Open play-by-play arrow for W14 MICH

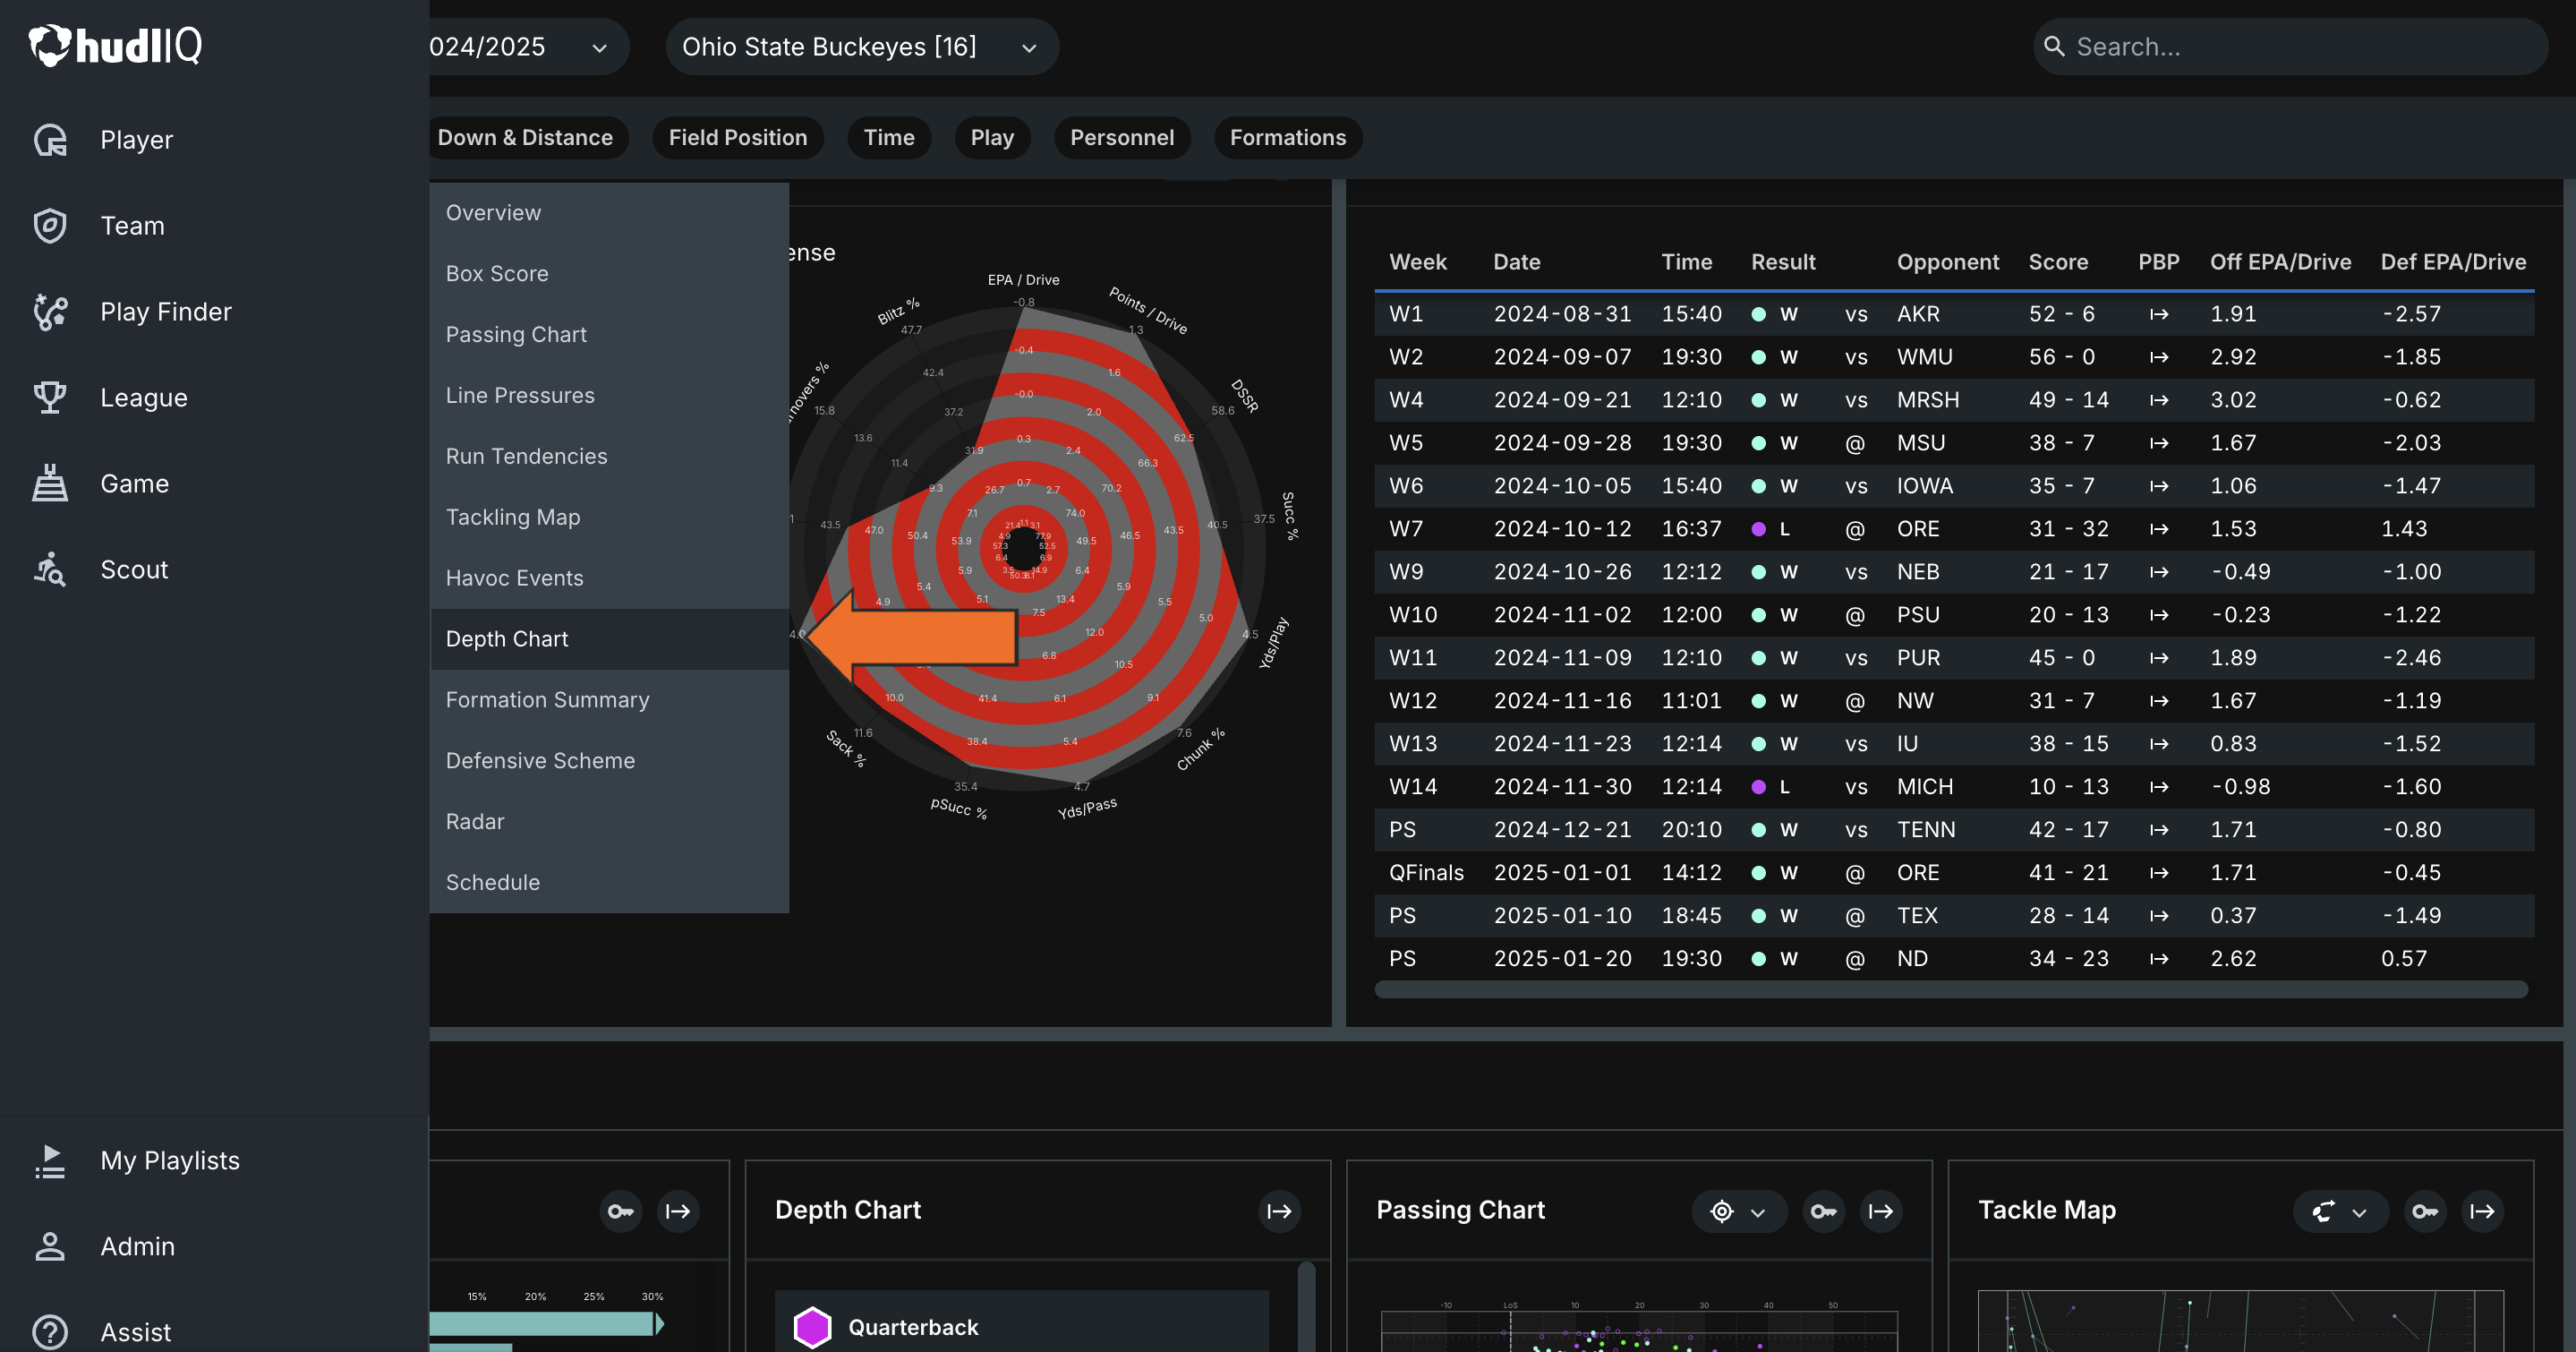2159,787
